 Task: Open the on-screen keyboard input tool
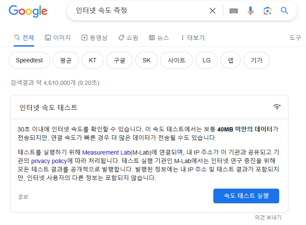pyautogui.click(x=233, y=11)
